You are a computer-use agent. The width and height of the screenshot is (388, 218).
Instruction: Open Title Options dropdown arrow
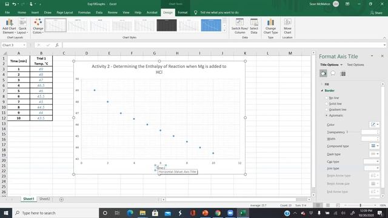click(341, 65)
